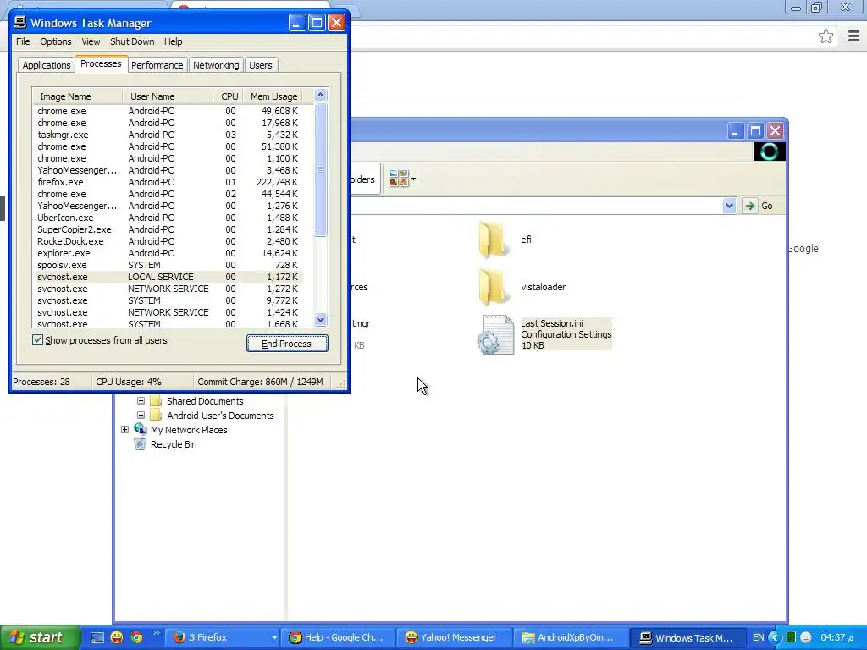This screenshot has height=650, width=867.
Task: Expand hidden system tray icons arrow
Action: click(774, 637)
